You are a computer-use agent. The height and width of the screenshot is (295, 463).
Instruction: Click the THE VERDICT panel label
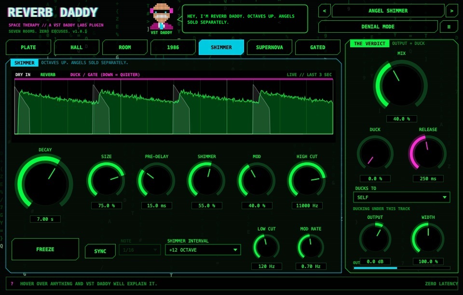point(369,43)
